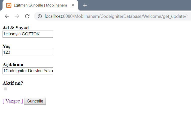Follow the Vazgeç link
Screen dimensions: 191x113
13,101
